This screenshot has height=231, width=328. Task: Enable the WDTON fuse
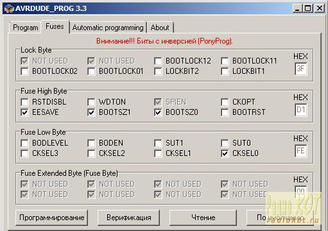click(91, 102)
